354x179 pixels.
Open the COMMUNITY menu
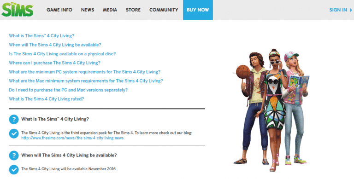pos(164,10)
